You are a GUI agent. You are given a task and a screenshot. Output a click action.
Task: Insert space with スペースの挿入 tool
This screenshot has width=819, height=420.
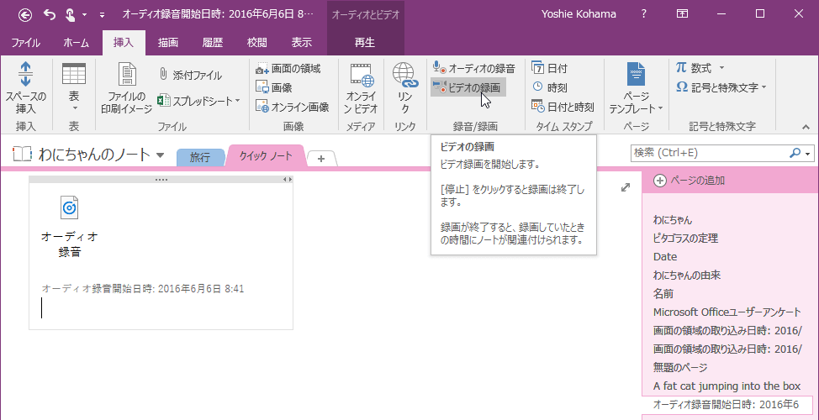(25, 89)
